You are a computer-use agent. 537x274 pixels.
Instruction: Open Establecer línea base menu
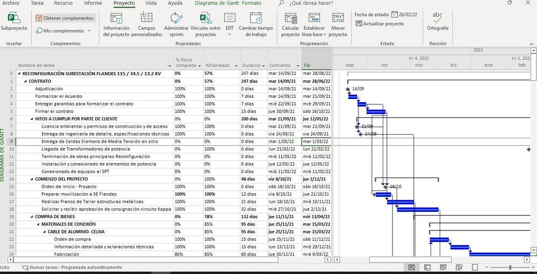(314, 25)
